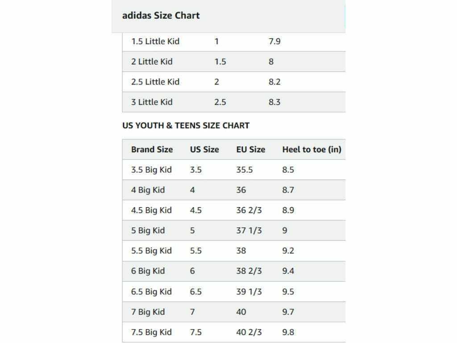Click the EU Size column header
The height and width of the screenshot is (343, 457).
click(251, 149)
